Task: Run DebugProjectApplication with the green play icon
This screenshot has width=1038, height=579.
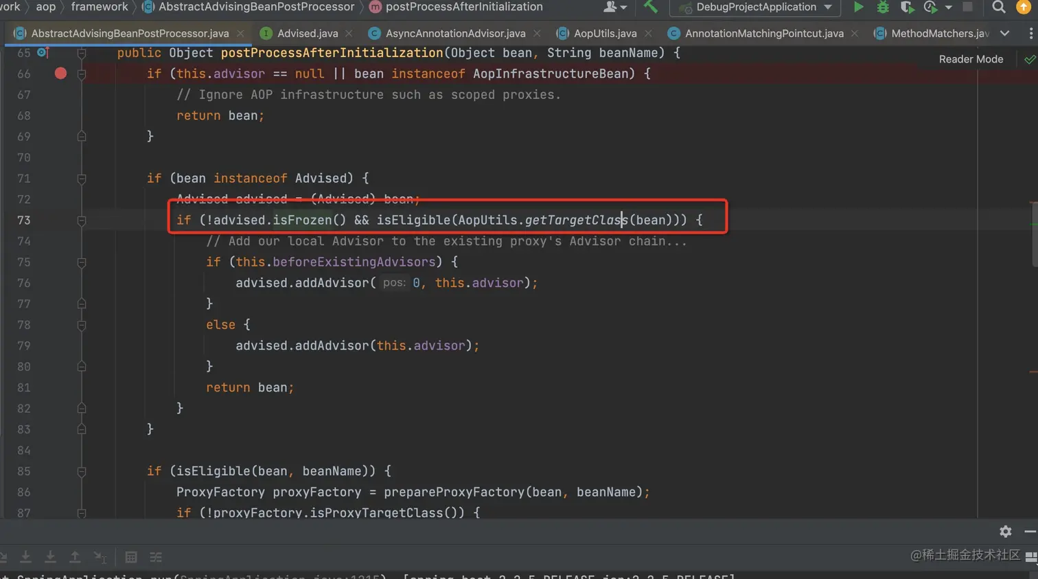Action: pyautogui.click(x=858, y=7)
